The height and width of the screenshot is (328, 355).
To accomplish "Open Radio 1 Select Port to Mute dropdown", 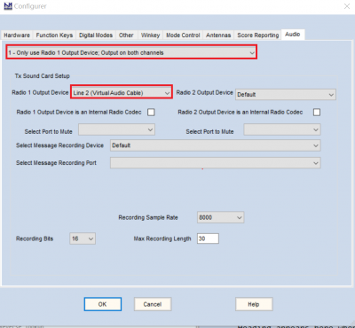I will 116,129.
